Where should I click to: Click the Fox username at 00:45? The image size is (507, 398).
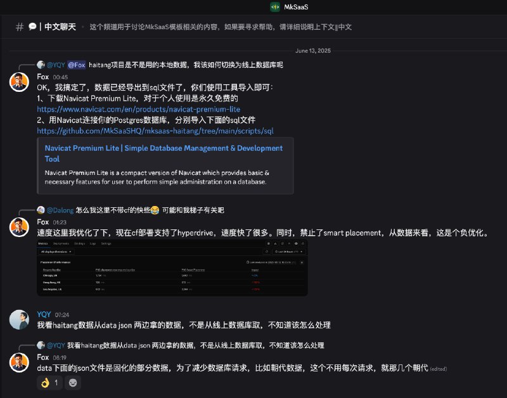pos(42,77)
